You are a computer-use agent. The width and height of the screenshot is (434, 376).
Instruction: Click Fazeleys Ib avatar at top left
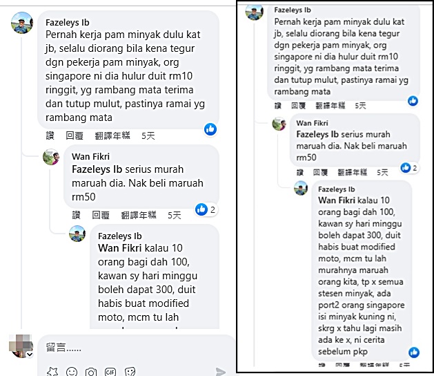pyautogui.click(x=22, y=23)
